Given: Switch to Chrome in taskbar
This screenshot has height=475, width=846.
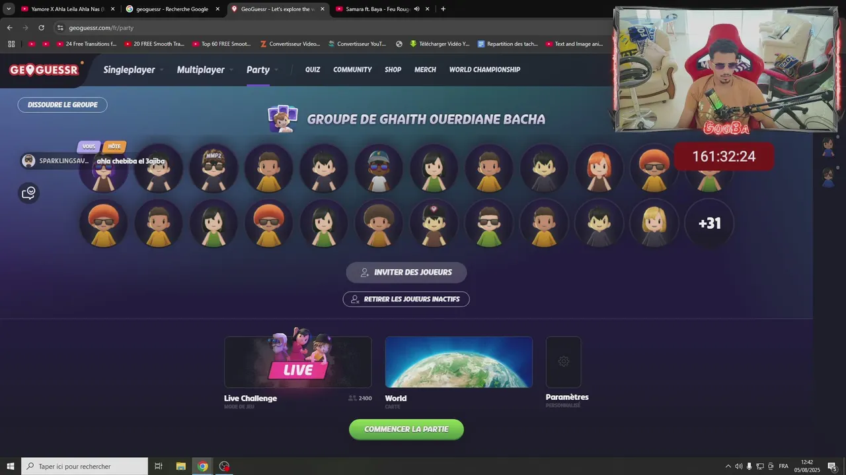Looking at the screenshot, I should click(x=203, y=466).
